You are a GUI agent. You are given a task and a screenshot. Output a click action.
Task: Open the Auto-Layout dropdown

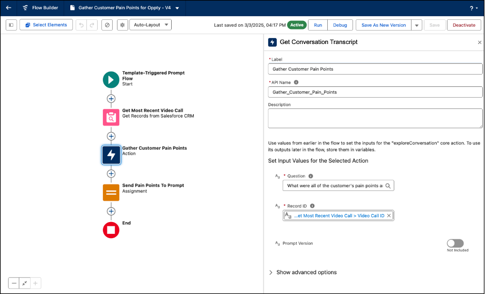(x=150, y=25)
